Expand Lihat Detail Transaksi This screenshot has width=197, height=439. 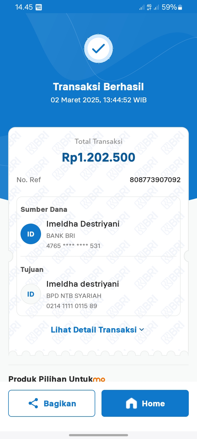(94, 330)
